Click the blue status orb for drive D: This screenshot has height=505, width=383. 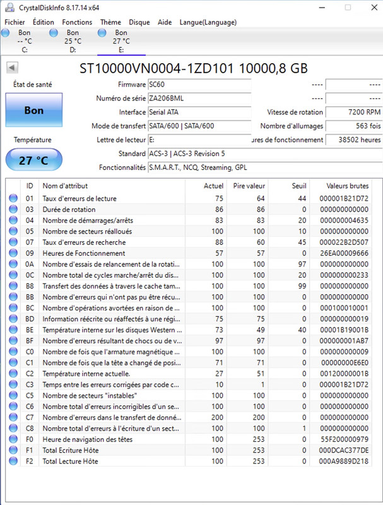(x=54, y=33)
